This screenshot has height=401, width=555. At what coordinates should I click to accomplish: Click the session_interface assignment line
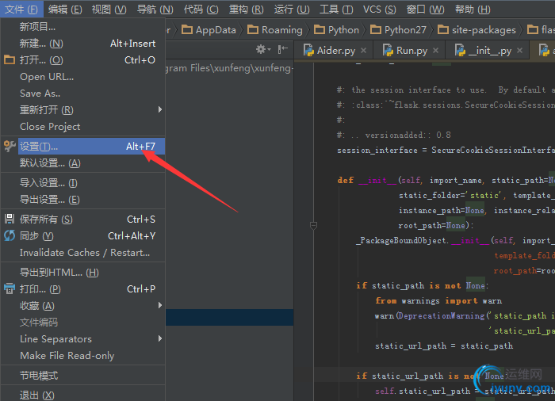click(446, 150)
